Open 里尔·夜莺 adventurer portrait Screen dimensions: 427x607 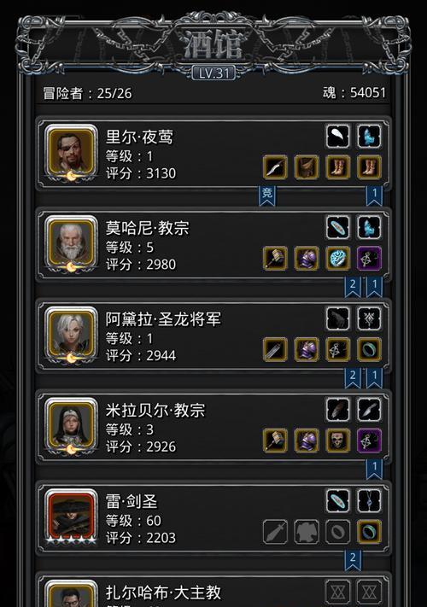click(x=71, y=152)
